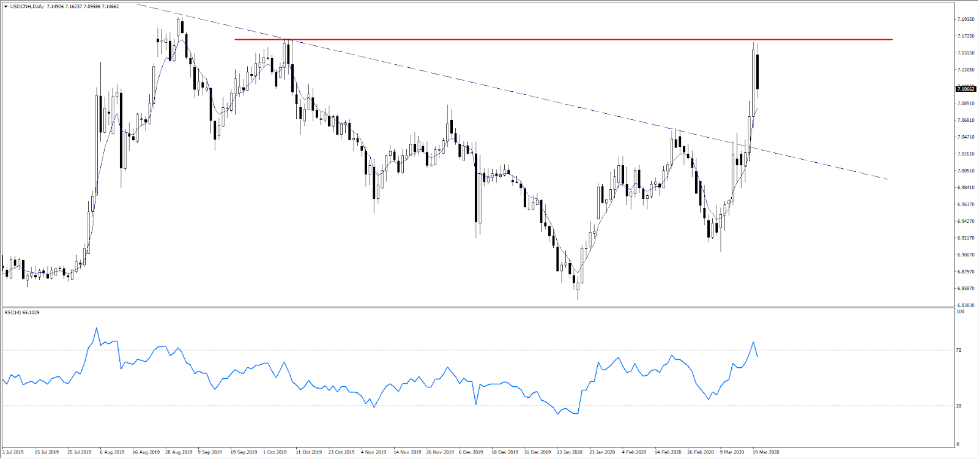Click the 16 Aug 2019 date label
Image resolution: width=979 pixels, height=459 pixels.
[x=146, y=452]
